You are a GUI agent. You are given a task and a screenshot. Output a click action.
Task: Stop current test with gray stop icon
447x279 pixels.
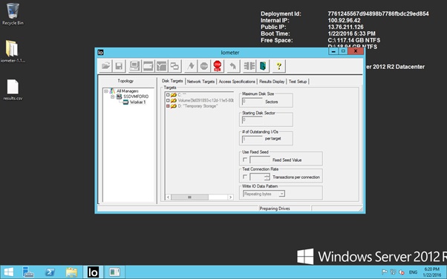click(204, 66)
